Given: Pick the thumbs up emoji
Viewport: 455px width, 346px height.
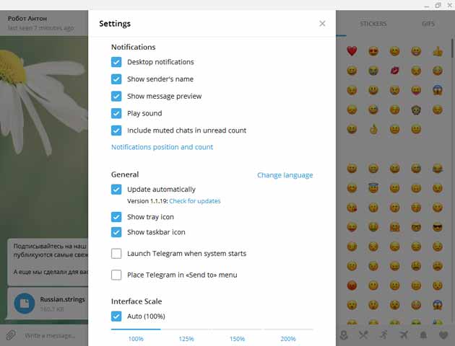Looking at the screenshot, I should (437, 51).
